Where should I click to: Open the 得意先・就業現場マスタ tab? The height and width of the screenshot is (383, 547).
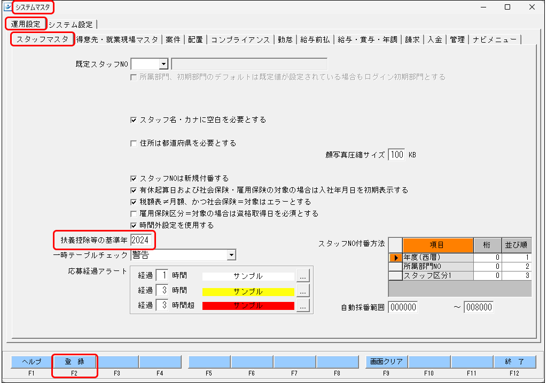[117, 39]
